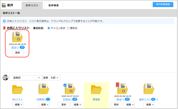The height and width of the screenshot is (109, 178).
Task: Open the 案件リスト folder icon with badge 8
Action: tap(149, 89)
